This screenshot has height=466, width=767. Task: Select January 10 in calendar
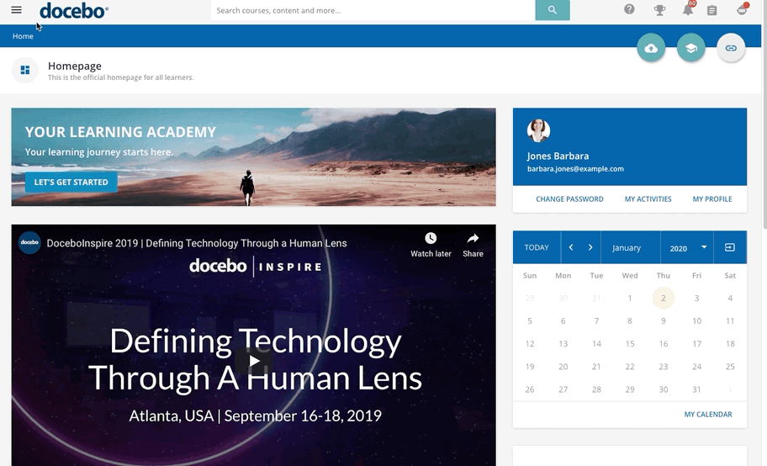point(696,321)
